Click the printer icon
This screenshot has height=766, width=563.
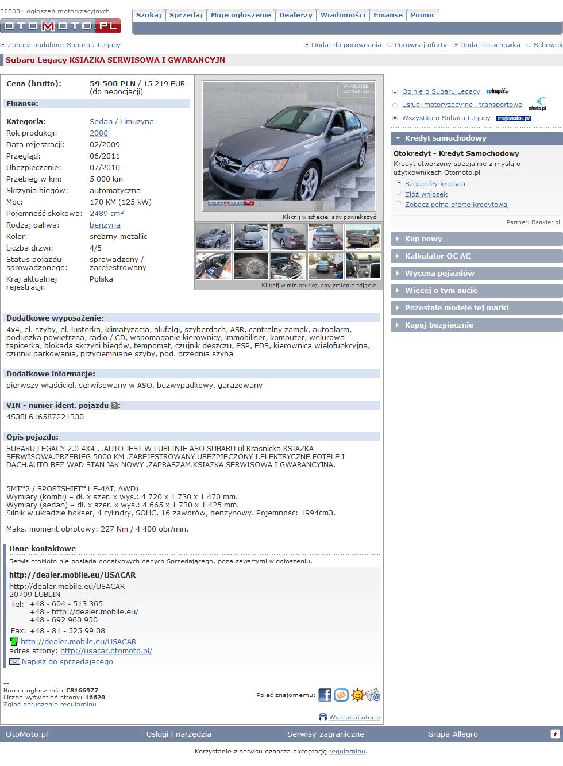(323, 717)
